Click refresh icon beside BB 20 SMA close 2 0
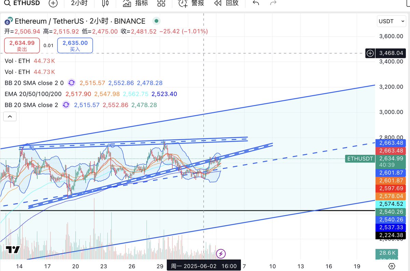Screen dimensions: 410x271 click(x=71, y=83)
